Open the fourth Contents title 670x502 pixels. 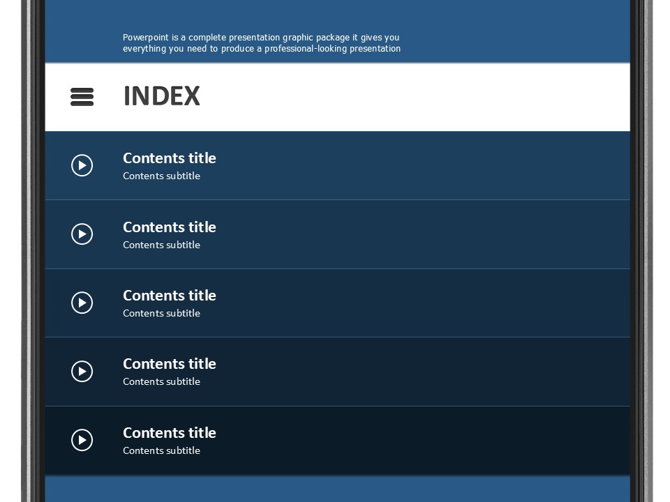(169, 364)
